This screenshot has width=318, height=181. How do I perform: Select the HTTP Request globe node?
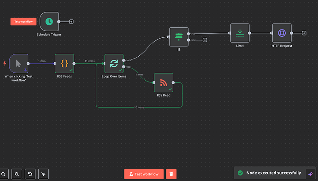282,33
